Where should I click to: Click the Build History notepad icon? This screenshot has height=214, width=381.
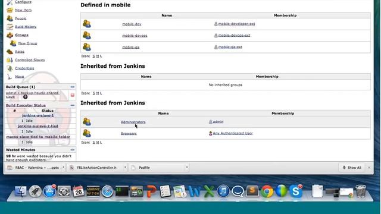(x=10, y=27)
